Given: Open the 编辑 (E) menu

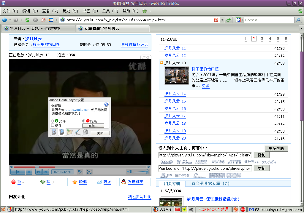Looking at the screenshot, I should point(30,11).
